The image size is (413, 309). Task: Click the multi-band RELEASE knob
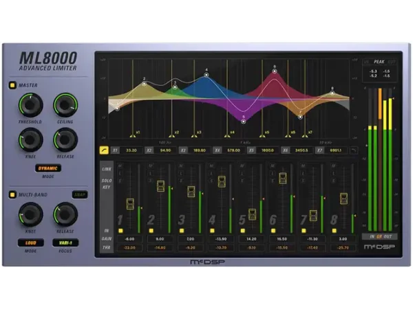(x=65, y=214)
